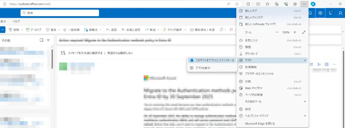Close the menu via the three-dots button

(x=304, y=4)
